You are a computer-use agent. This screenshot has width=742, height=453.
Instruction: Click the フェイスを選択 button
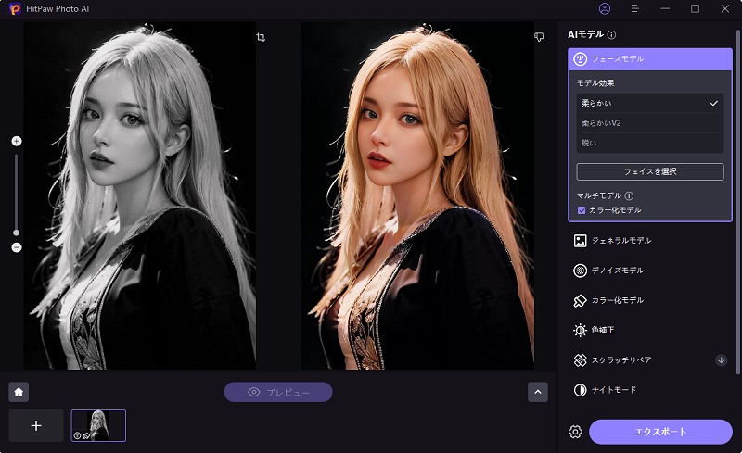[649, 171]
